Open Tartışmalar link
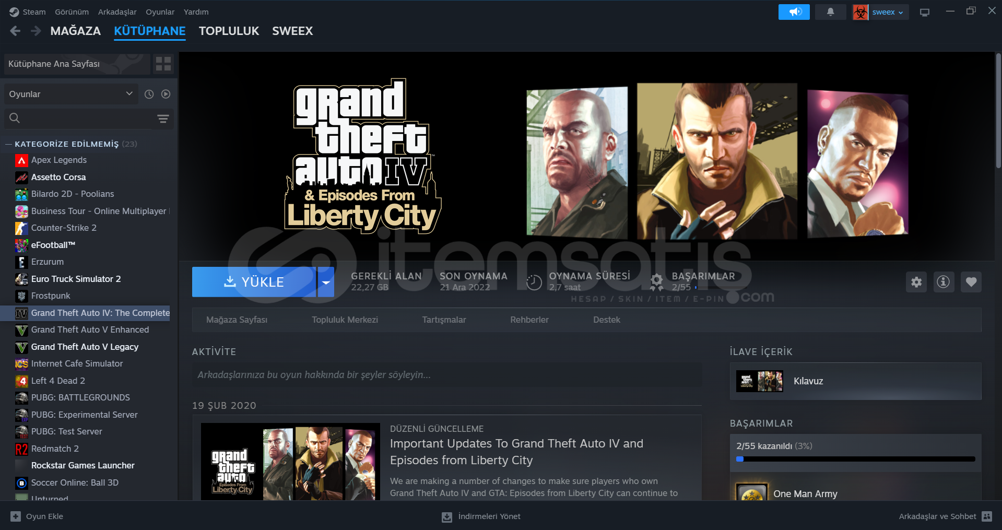The width and height of the screenshot is (1002, 530). pos(444,320)
